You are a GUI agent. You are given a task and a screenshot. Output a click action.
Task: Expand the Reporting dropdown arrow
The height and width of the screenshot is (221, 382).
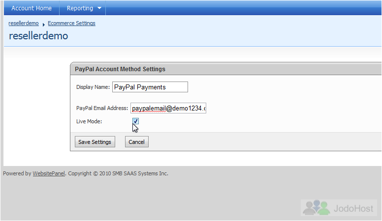[x=99, y=8]
